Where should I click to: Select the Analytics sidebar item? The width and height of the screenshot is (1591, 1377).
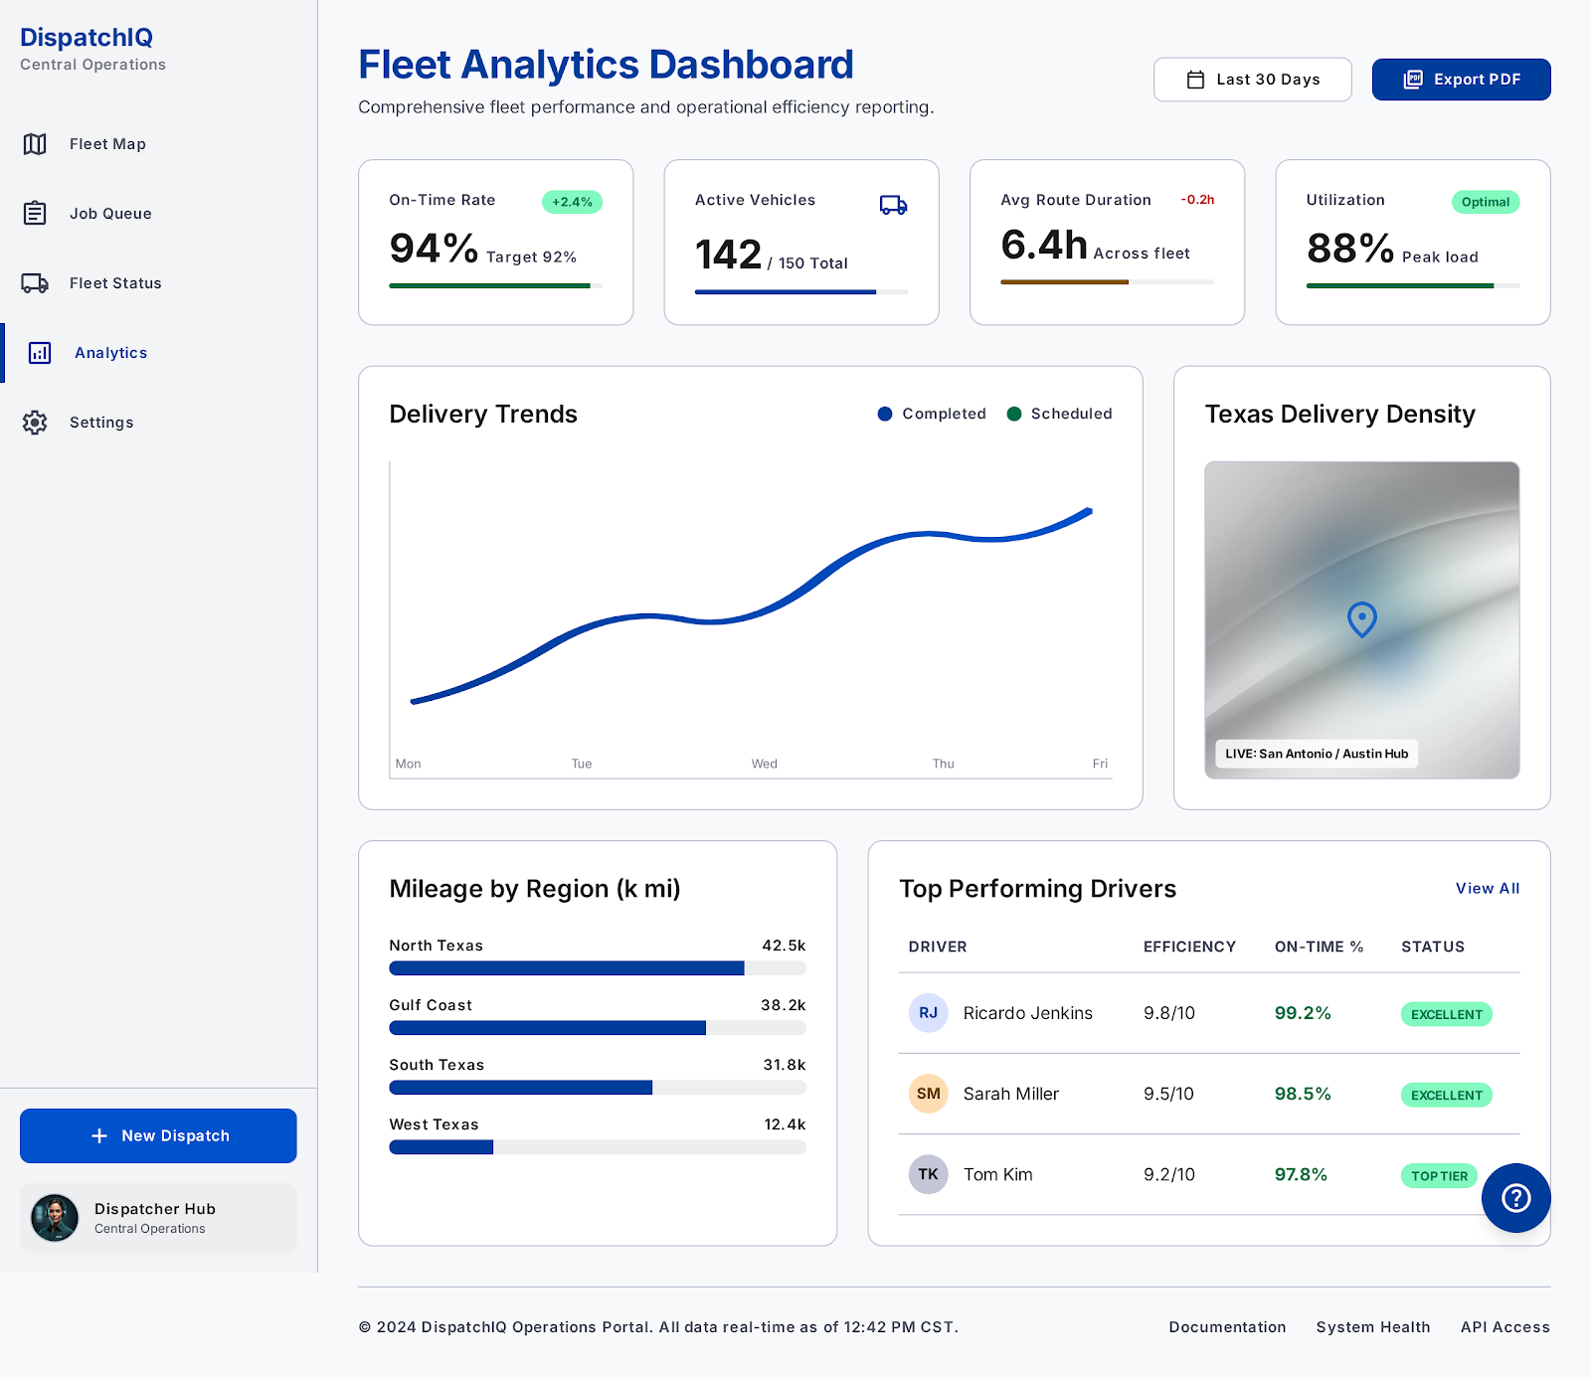pyautogui.click(x=159, y=353)
